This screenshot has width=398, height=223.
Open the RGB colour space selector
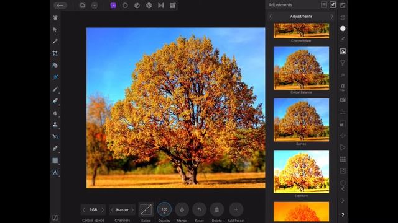(93, 210)
